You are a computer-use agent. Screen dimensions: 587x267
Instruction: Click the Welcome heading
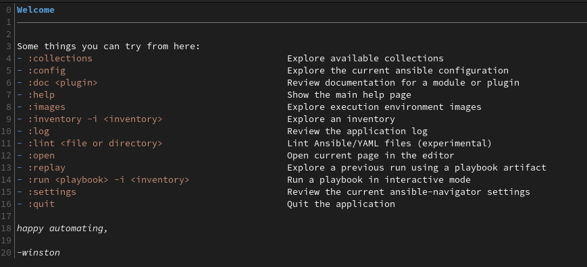[36, 10]
